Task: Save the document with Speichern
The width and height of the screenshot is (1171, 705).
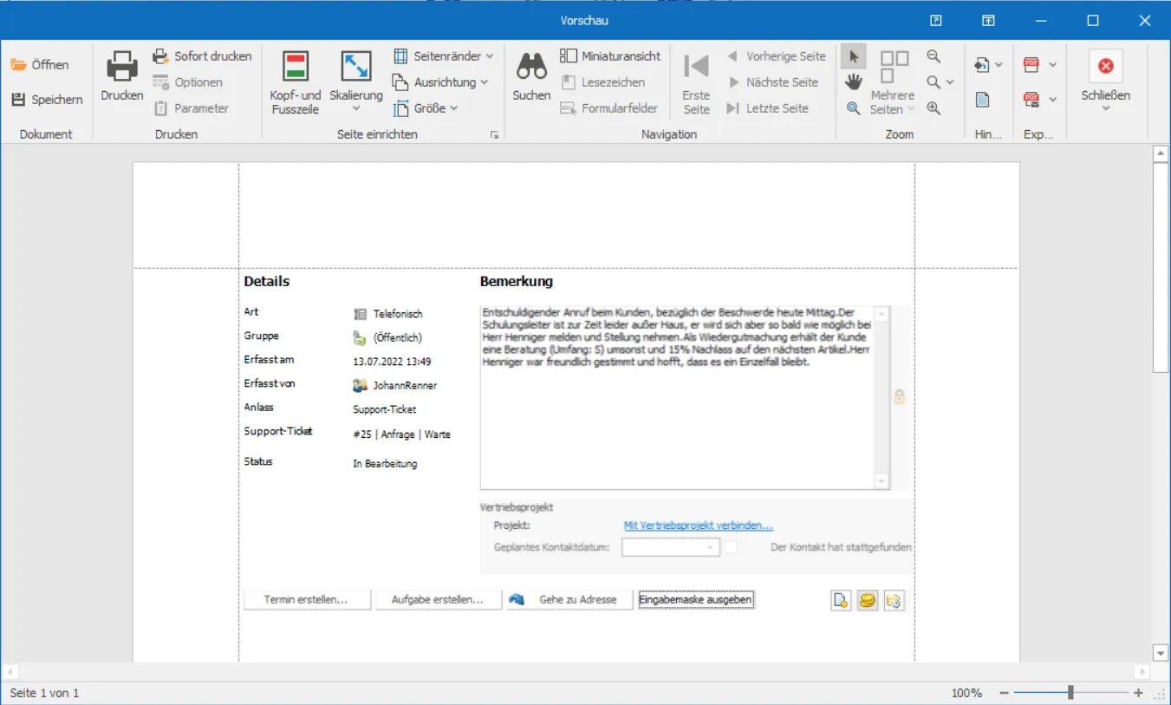Action: [x=47, y=100]
